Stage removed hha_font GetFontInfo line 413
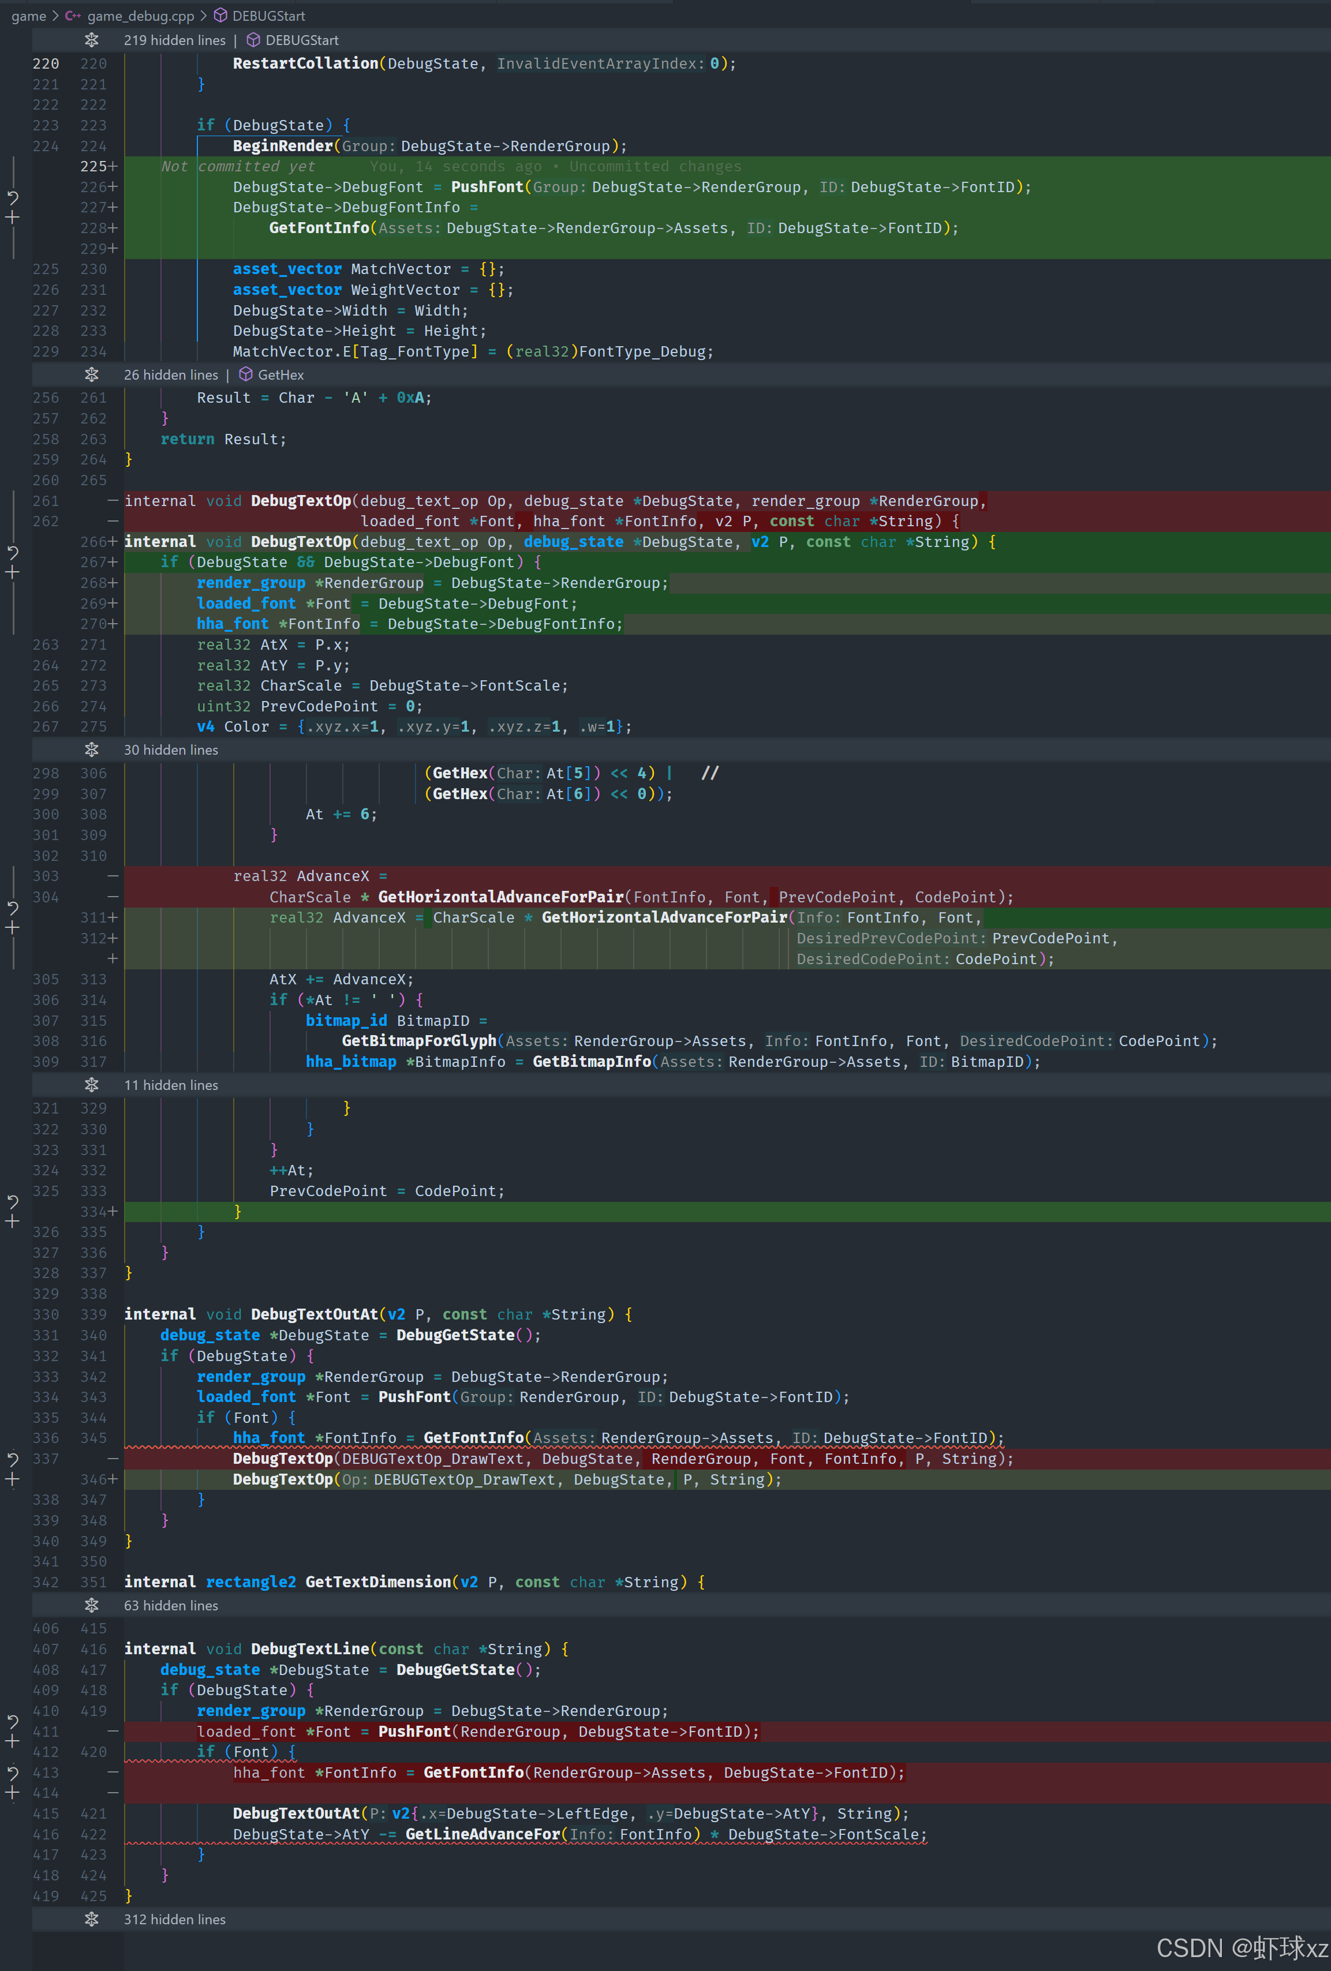Viewport: 1331px width, 1971px height. click(x=13, y=1793)
